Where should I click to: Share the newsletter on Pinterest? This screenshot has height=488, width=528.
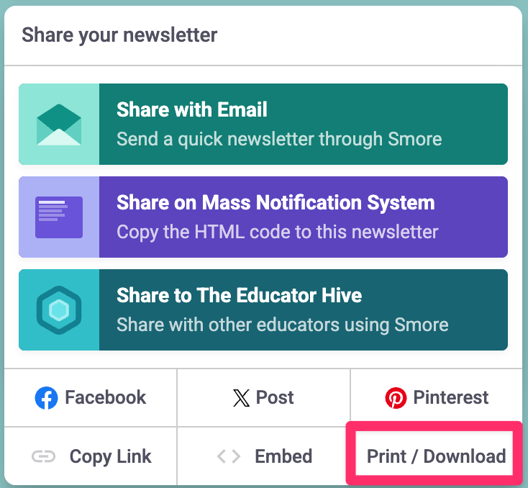click(x=437, y=398)
